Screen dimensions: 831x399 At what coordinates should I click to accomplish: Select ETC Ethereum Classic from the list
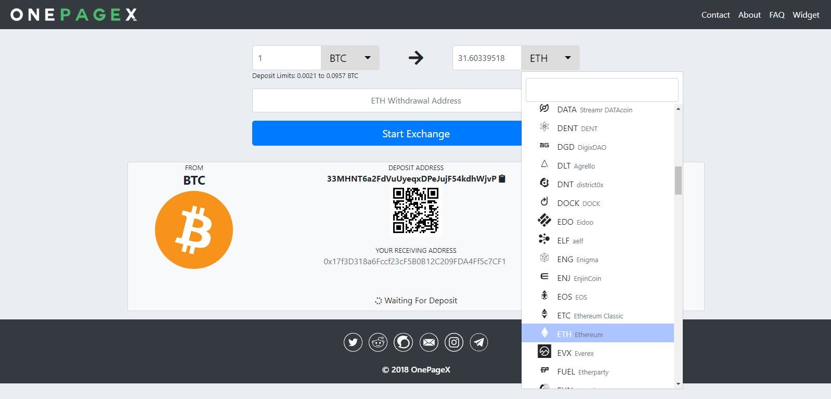[x=598, y=315]
